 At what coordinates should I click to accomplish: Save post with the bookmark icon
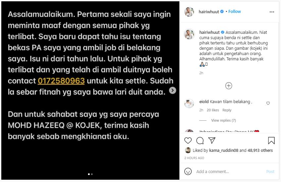(271, 141)
